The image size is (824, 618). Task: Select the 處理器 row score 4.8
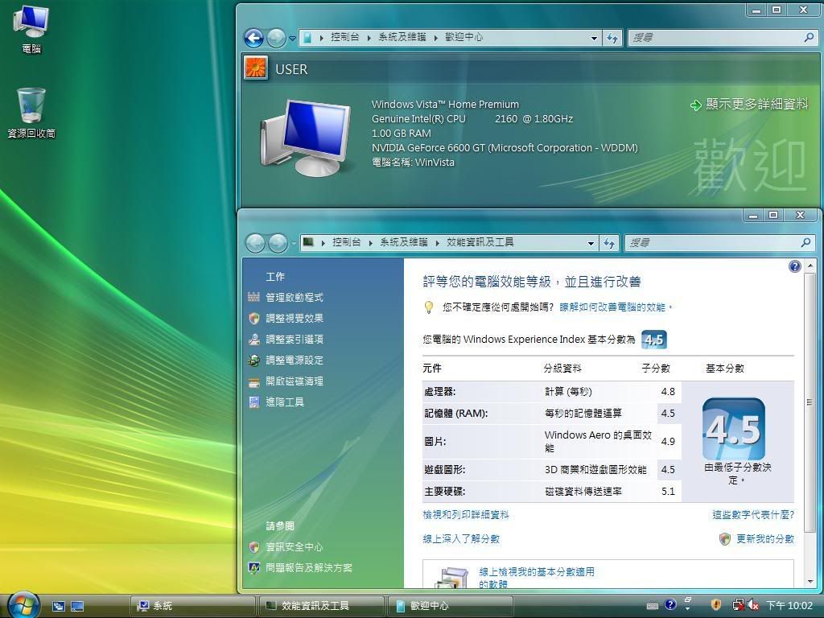[668, 392]
